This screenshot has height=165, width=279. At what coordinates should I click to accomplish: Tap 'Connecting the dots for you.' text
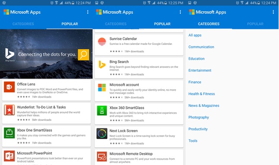[47, 54]
